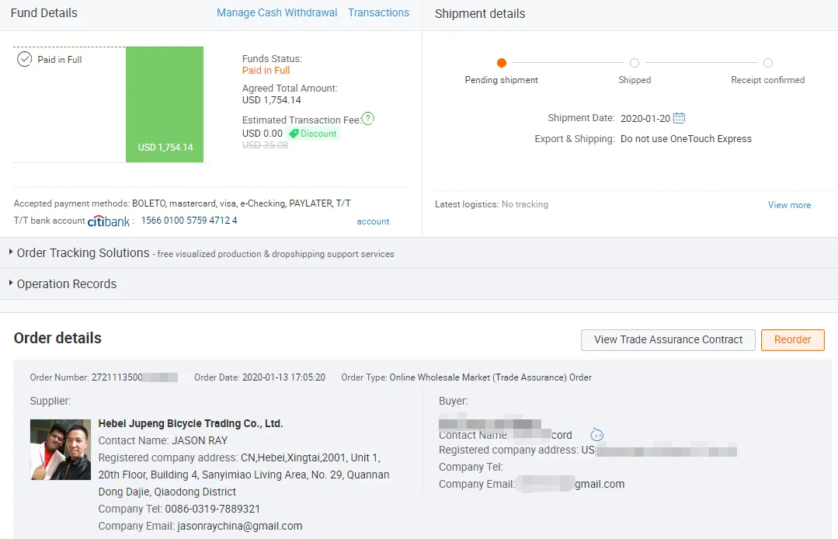Viewport: 838px width, 539px height.
Task: Click the buyer chat face icon
Action: click(596, 435)
